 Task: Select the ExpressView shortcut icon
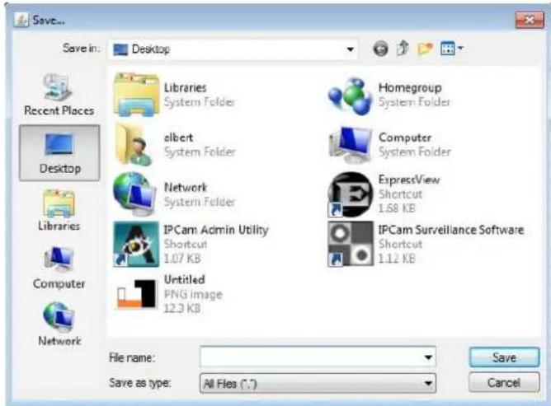351,194
